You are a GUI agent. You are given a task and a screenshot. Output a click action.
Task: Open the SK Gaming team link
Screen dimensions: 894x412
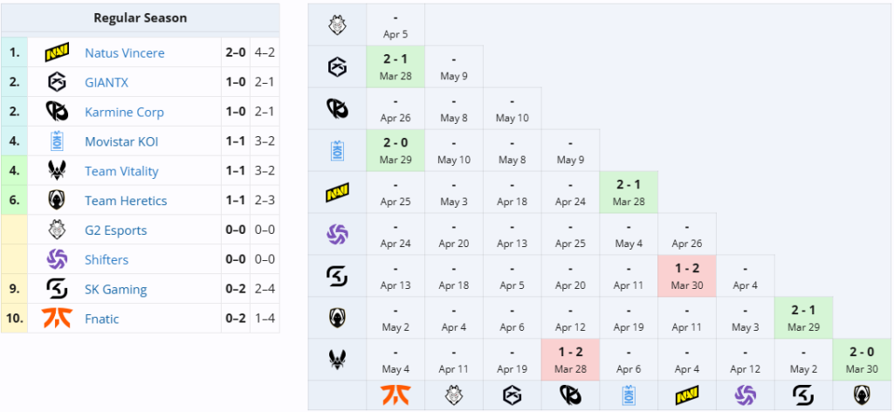(115, 290)
